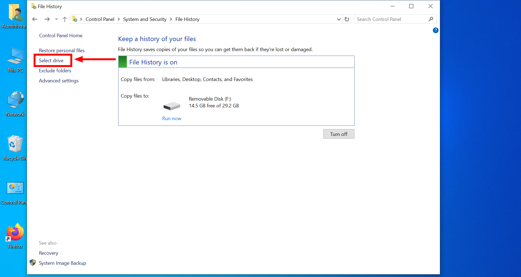Click the System Image Backup shield icon
The width and height of the screenshot is (521, 277).
click(x=33, y=263)
